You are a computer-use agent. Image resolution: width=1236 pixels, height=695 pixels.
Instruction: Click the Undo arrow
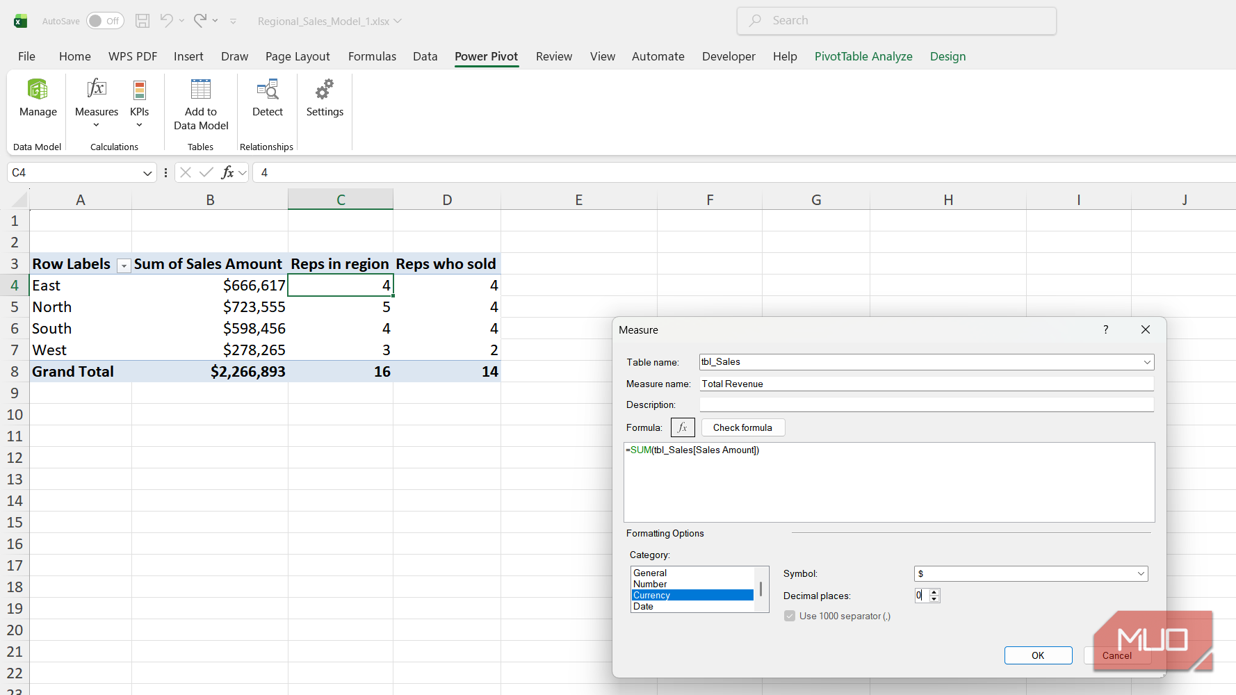click(x=166, y=20)
